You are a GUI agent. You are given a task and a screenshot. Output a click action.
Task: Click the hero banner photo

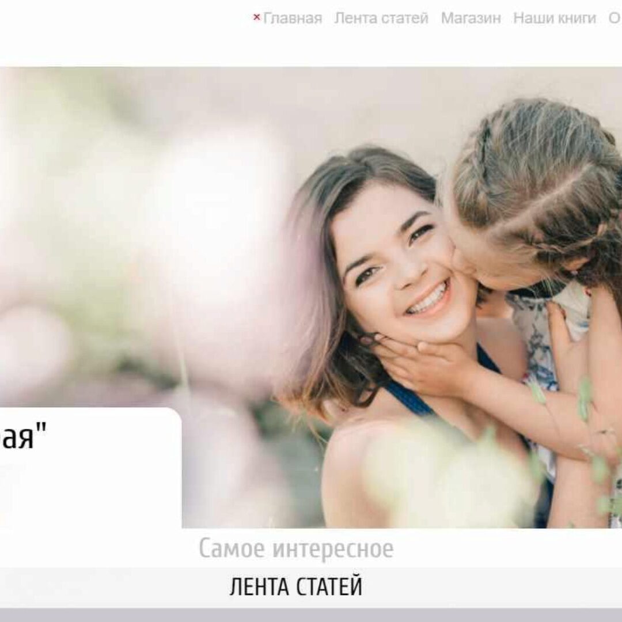pyautogui.click(x=311, y=298)
